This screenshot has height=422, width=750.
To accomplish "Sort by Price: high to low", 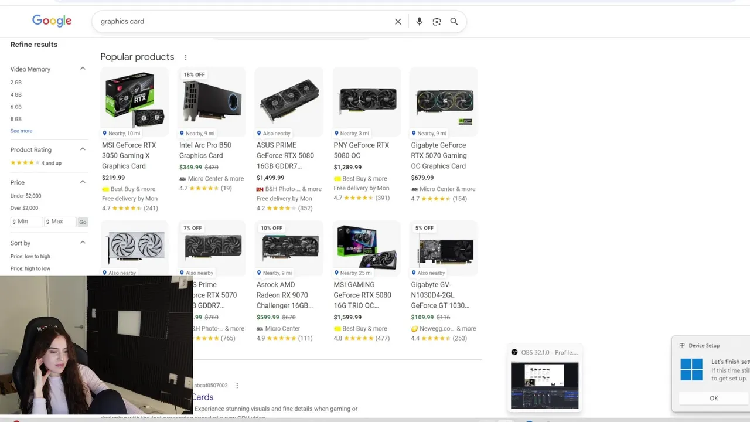I will [30, 269].
